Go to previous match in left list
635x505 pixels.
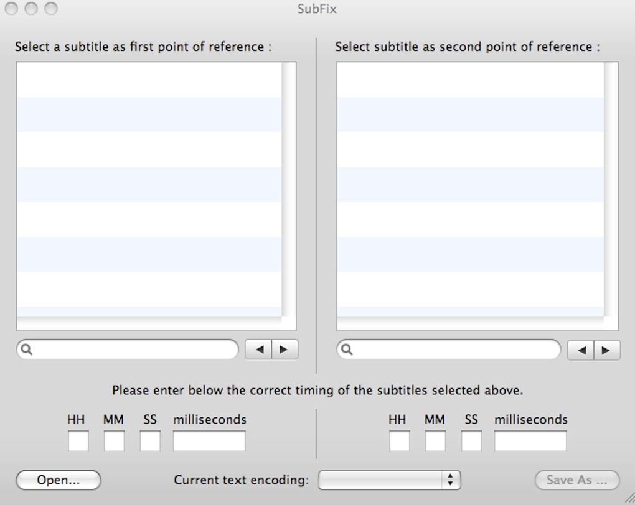(258, 350)
